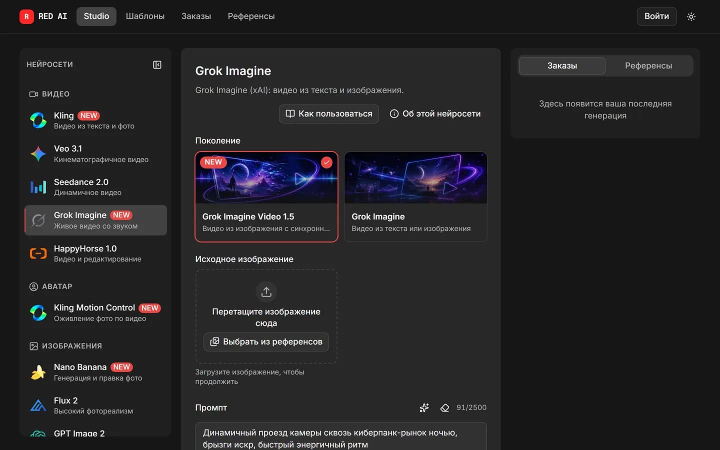This screenshot has width=720, height=450.
Task: Focus the Промпт text field
Action: [x=341, y=436]
